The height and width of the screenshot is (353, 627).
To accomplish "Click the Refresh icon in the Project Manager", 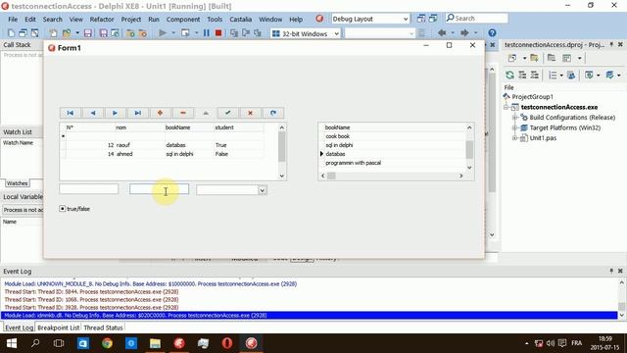I will [x=509, y=75].
